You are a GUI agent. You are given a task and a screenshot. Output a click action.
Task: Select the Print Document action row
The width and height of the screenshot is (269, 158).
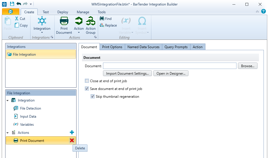41,140
